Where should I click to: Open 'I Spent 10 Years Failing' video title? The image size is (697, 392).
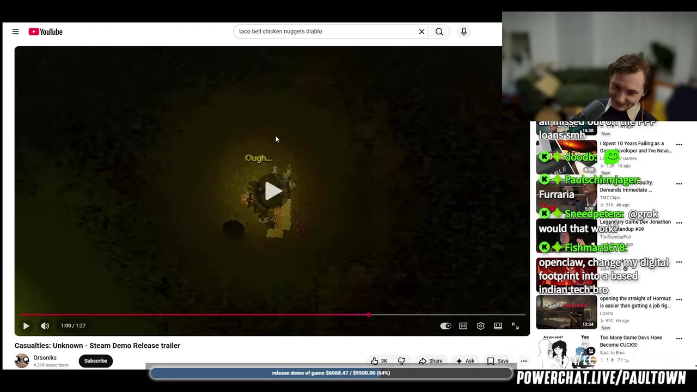[x=635, y=147]
